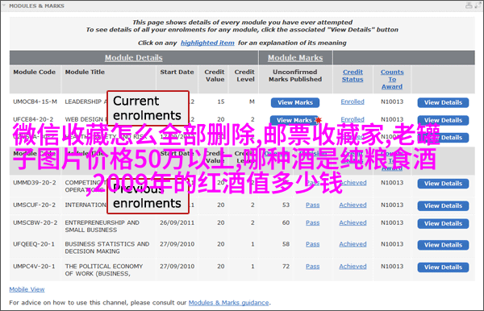Viewport: 484px width, 311px height.
Task: View Marks for UMOCB4-15-M Leadership module
Action: click(295, 102)
